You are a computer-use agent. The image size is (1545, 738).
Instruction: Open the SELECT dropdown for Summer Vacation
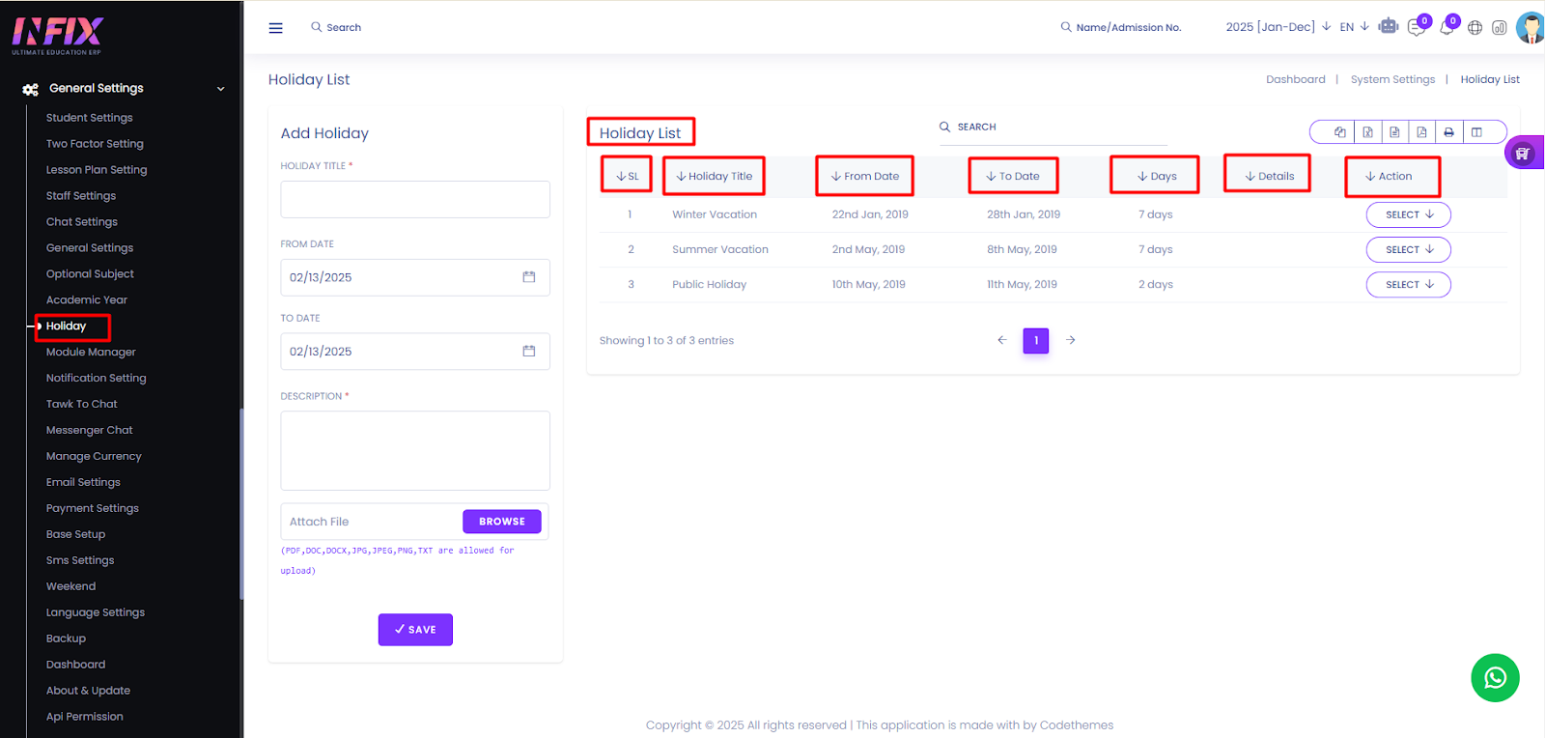coord(1409,249)
